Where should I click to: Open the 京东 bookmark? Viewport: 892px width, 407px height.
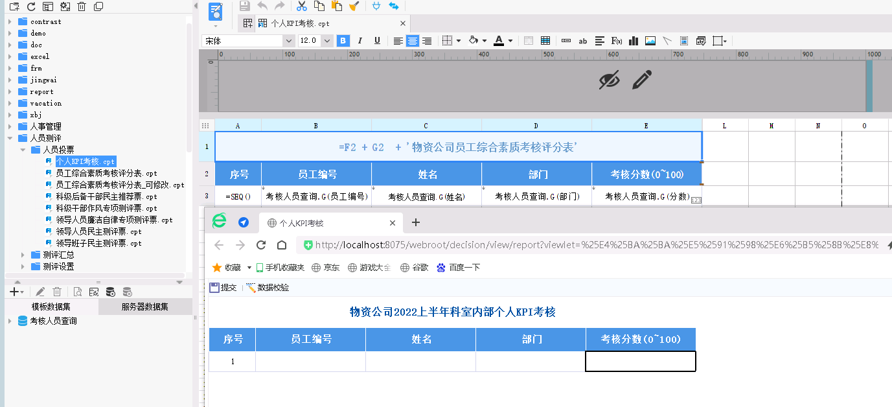(326, 267)
